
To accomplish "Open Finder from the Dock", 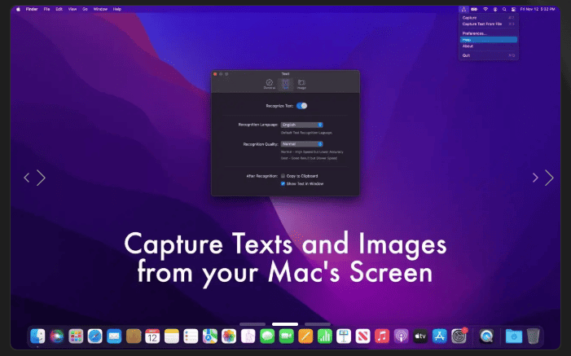I will point(37,336).
